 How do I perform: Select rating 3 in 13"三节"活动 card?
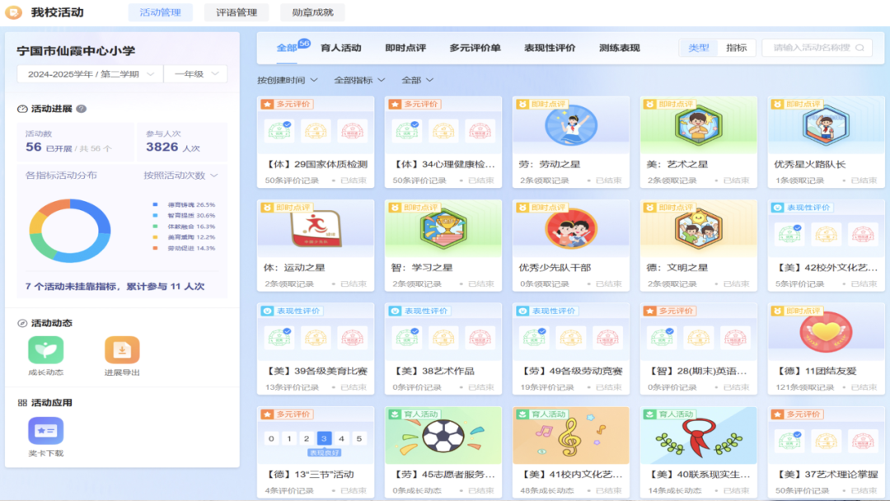(x=324, y=438)
